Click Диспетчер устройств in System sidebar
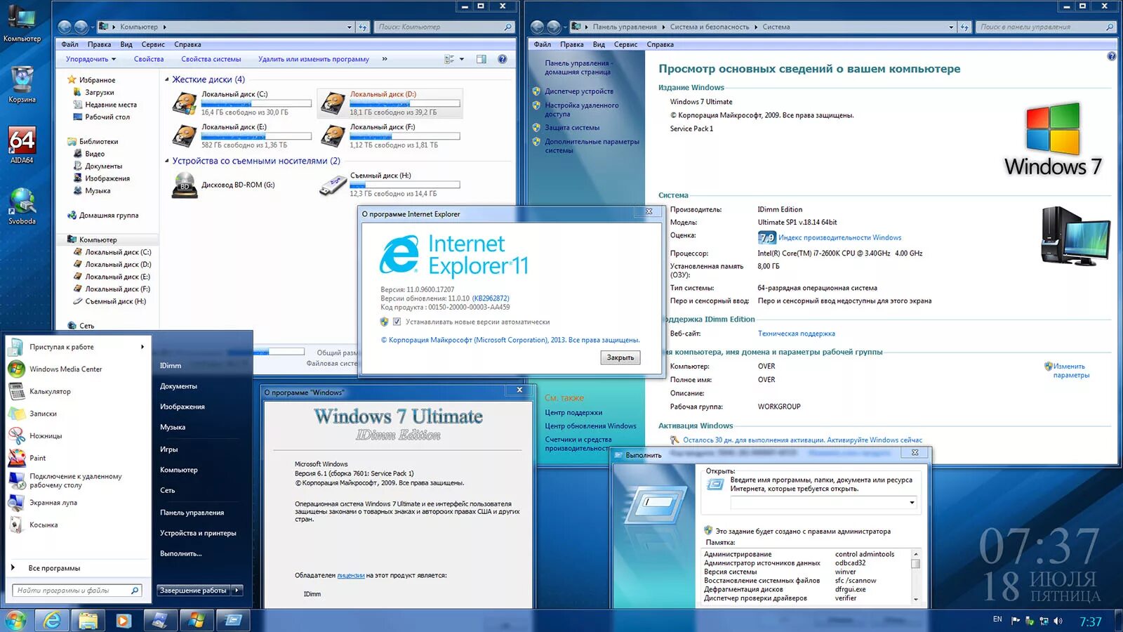 tap(579, 91)
